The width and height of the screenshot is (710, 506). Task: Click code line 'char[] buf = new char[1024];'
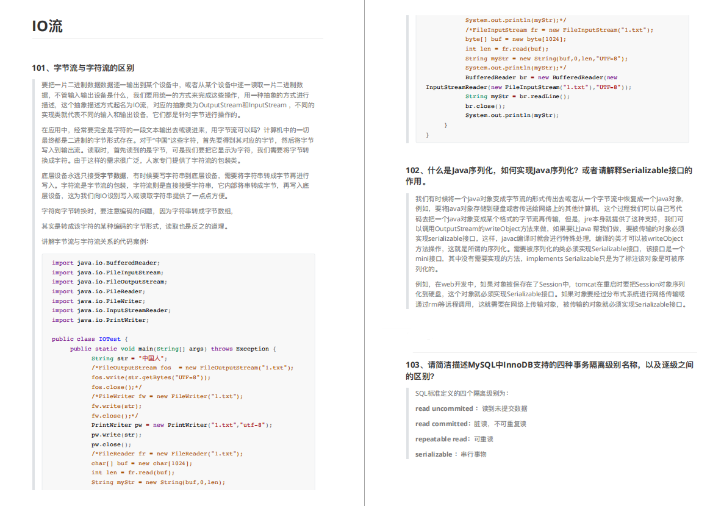pyautogui.click(x=142, y=463)
